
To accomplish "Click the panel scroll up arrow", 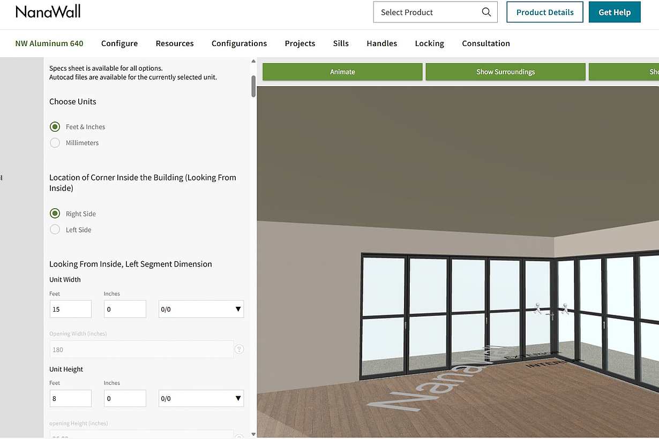I will point(253,62).
